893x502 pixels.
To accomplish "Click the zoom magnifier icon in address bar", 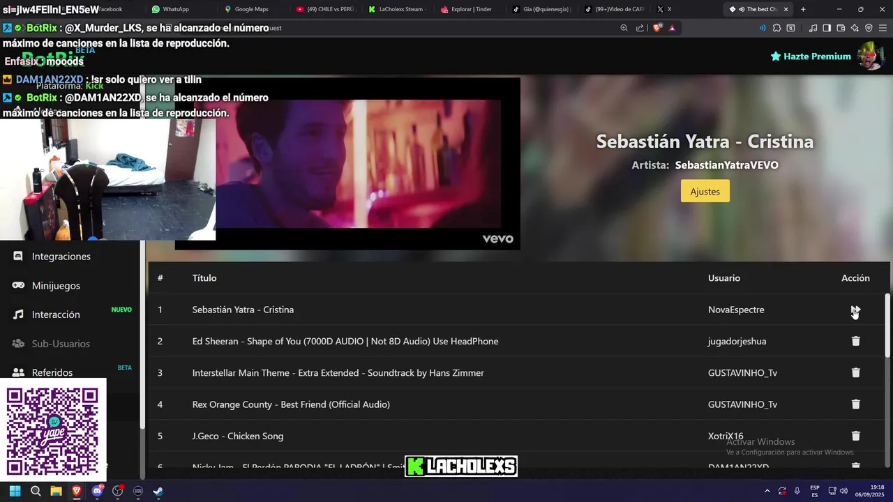I will (x=624, y=28).
